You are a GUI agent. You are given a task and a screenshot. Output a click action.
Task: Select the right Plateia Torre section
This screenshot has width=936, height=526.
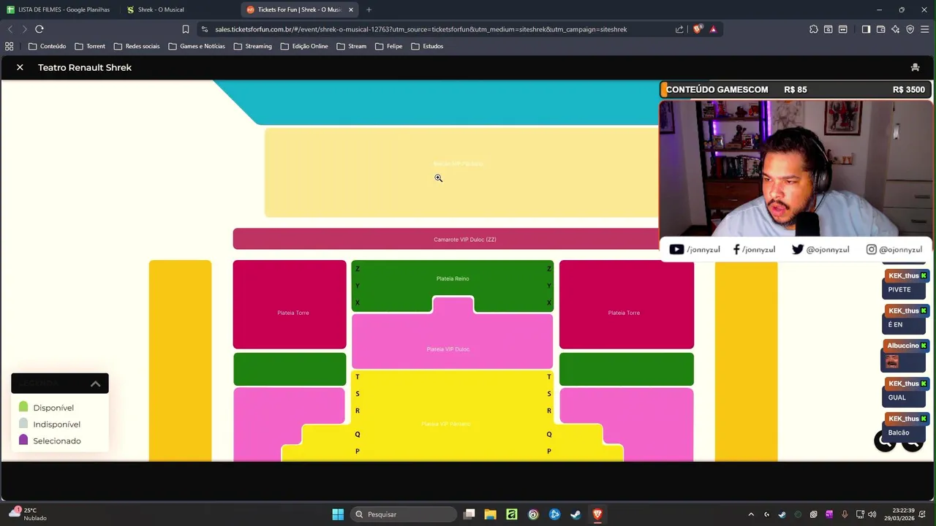[626, 305]
